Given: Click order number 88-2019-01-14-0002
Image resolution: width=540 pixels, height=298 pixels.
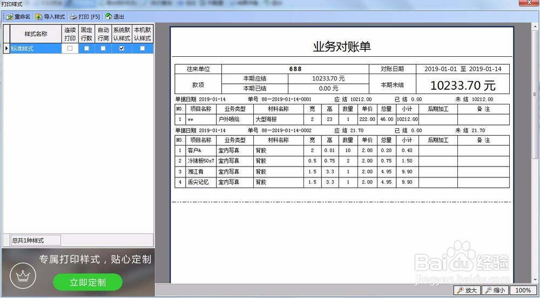Looking at the screenshot, I should click(287, 130).
